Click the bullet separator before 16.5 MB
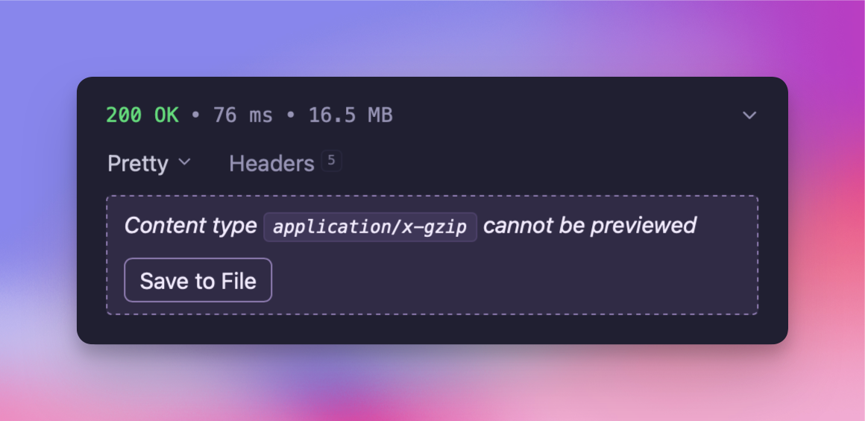865x421 pixels. point(291,115)
